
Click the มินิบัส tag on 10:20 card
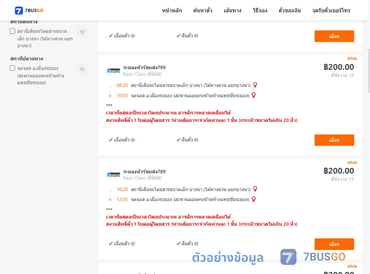click(x=352, y=162)
